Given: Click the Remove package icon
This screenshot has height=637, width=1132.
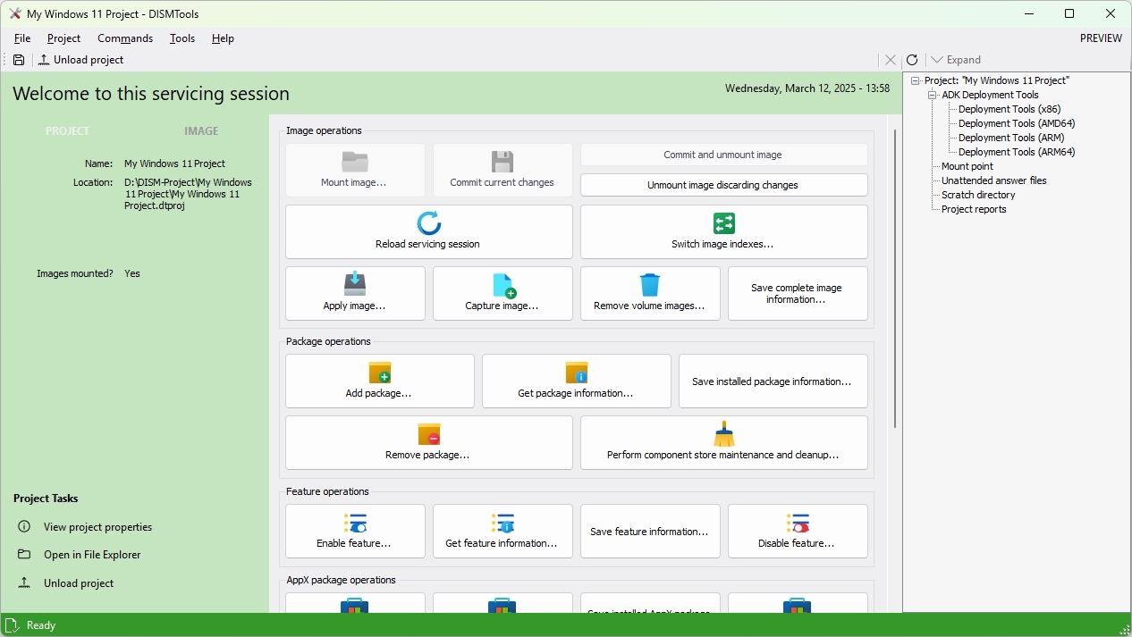Looking at the screenshot, I should point(429,434).
